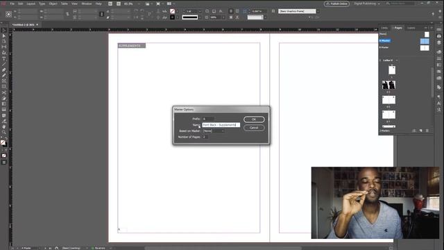Select the Pencil tool

point(3,76)
